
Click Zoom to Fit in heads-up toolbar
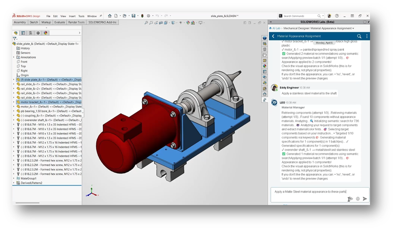tap(146, 23)
